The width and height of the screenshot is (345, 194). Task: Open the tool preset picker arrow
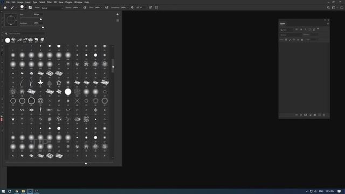[16, 8]
